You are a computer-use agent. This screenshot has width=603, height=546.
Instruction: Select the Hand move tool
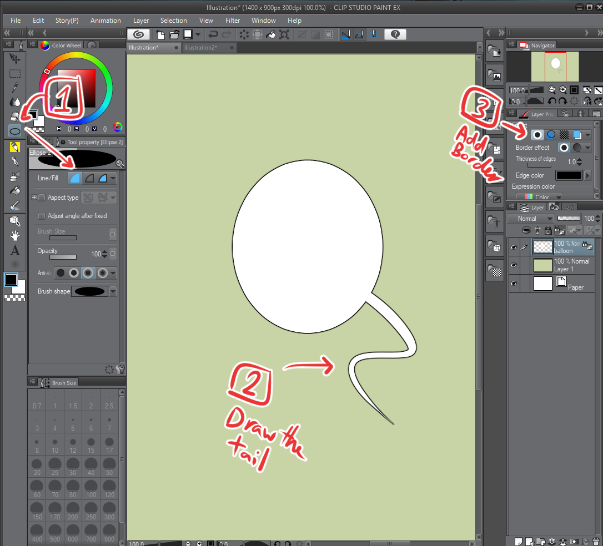[x=15, y=235]
